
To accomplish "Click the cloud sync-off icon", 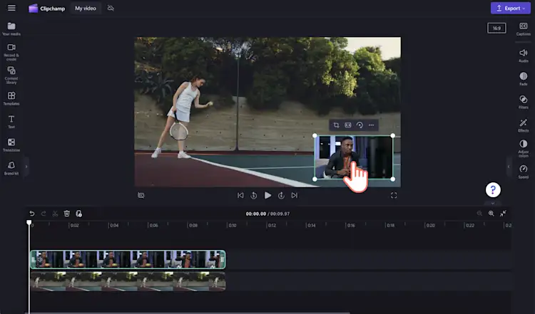I will tap(111, 8).
